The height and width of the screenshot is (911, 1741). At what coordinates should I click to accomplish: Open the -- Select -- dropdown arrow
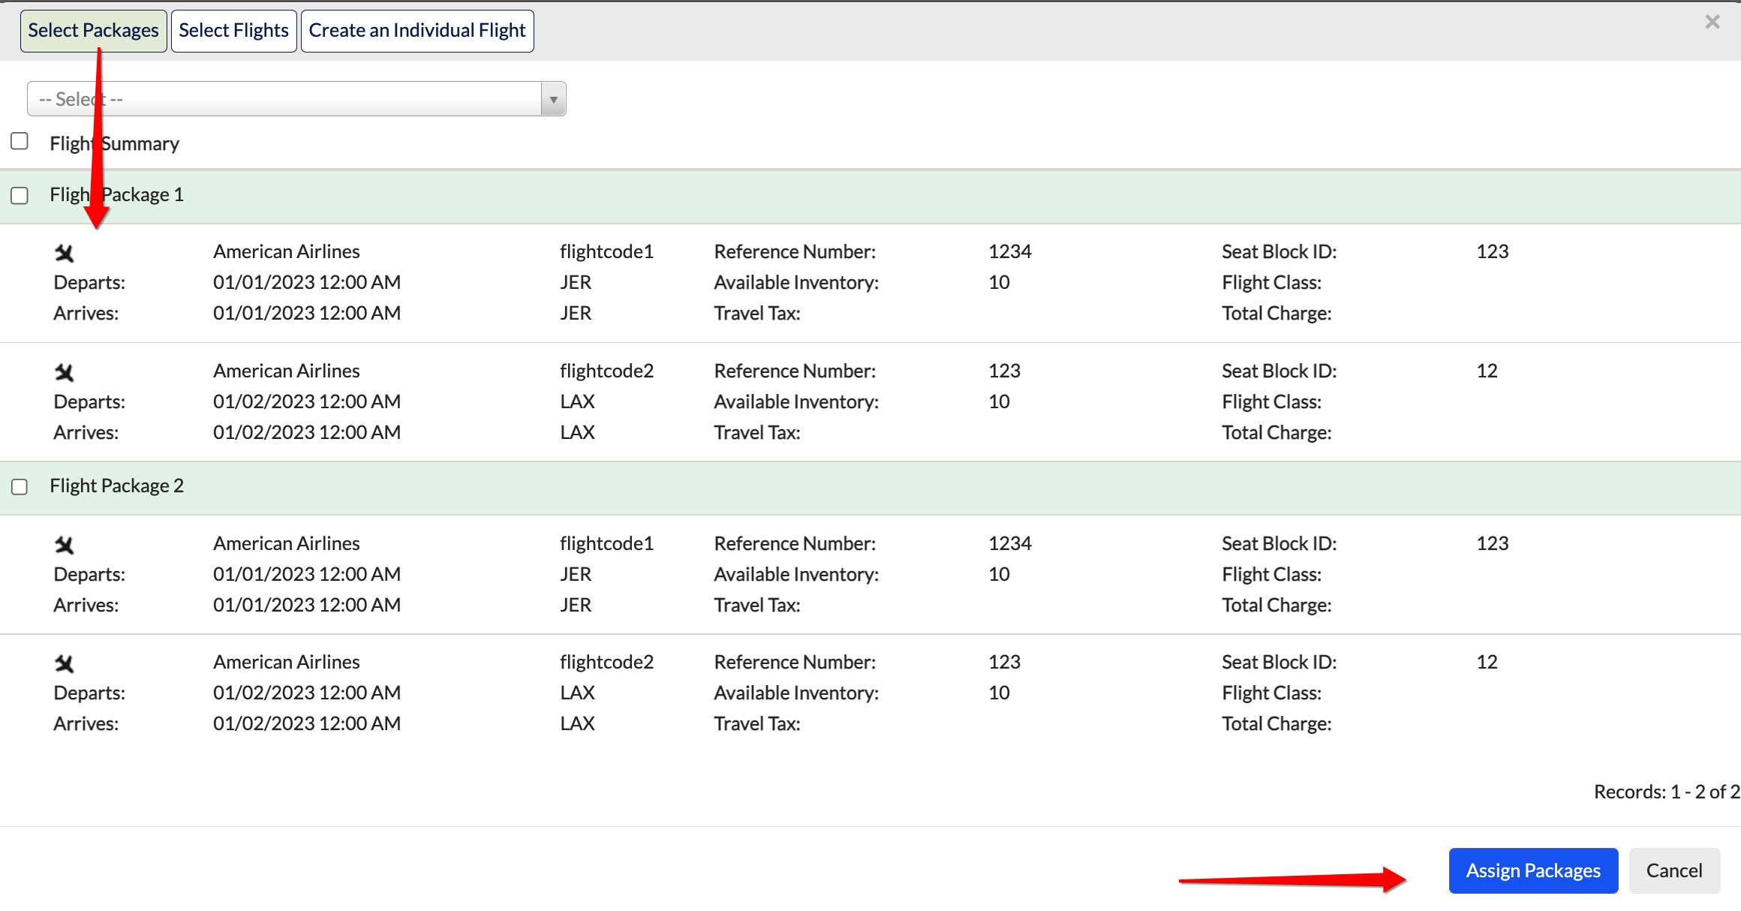point(553,99)
